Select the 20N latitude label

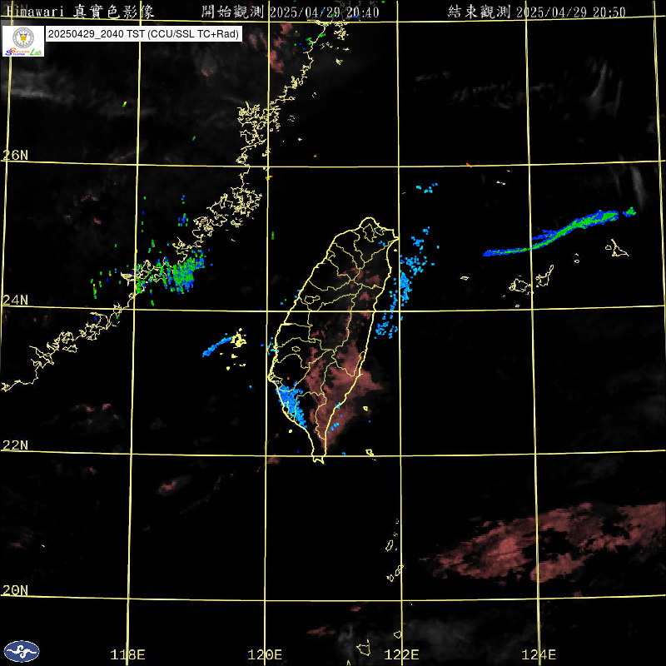pyautogui.click(x=15, y=589)
